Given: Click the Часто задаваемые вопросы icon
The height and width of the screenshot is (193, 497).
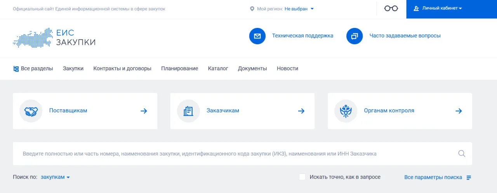Looking at the screenshot, I should [x=354, y=36].
